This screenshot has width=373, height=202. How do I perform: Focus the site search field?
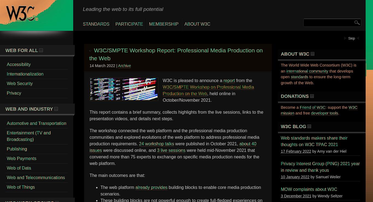click(x=328, y=23)
